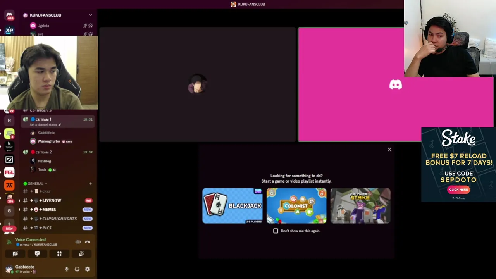Set a channel status for CS TEAM 1

click(x=45, y=125)
